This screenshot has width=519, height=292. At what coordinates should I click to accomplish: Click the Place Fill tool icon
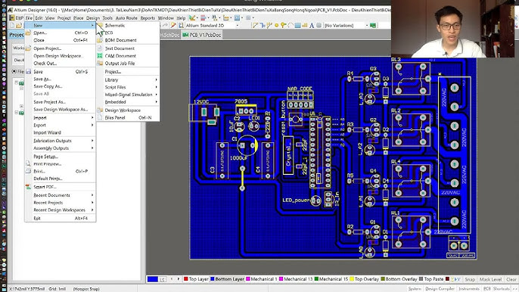297,26
